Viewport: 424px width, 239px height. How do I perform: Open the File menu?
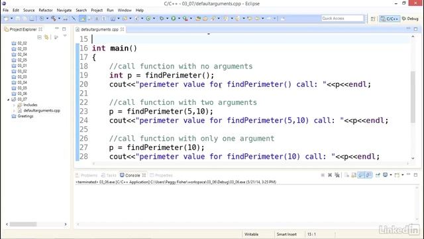(5, 11)
